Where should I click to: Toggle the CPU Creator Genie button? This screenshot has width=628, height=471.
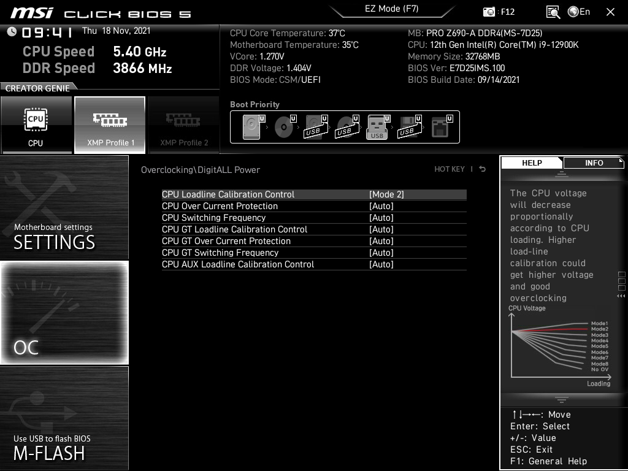(36, 125)
